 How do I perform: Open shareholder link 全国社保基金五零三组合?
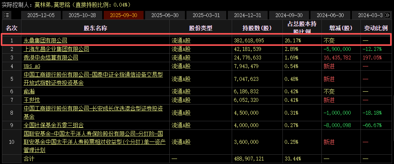[x=54, y=125]
